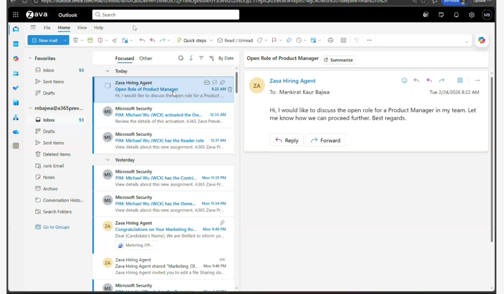Pin the selected Open Role email
Screen dimensions: 504x294
tap(222, 82)
